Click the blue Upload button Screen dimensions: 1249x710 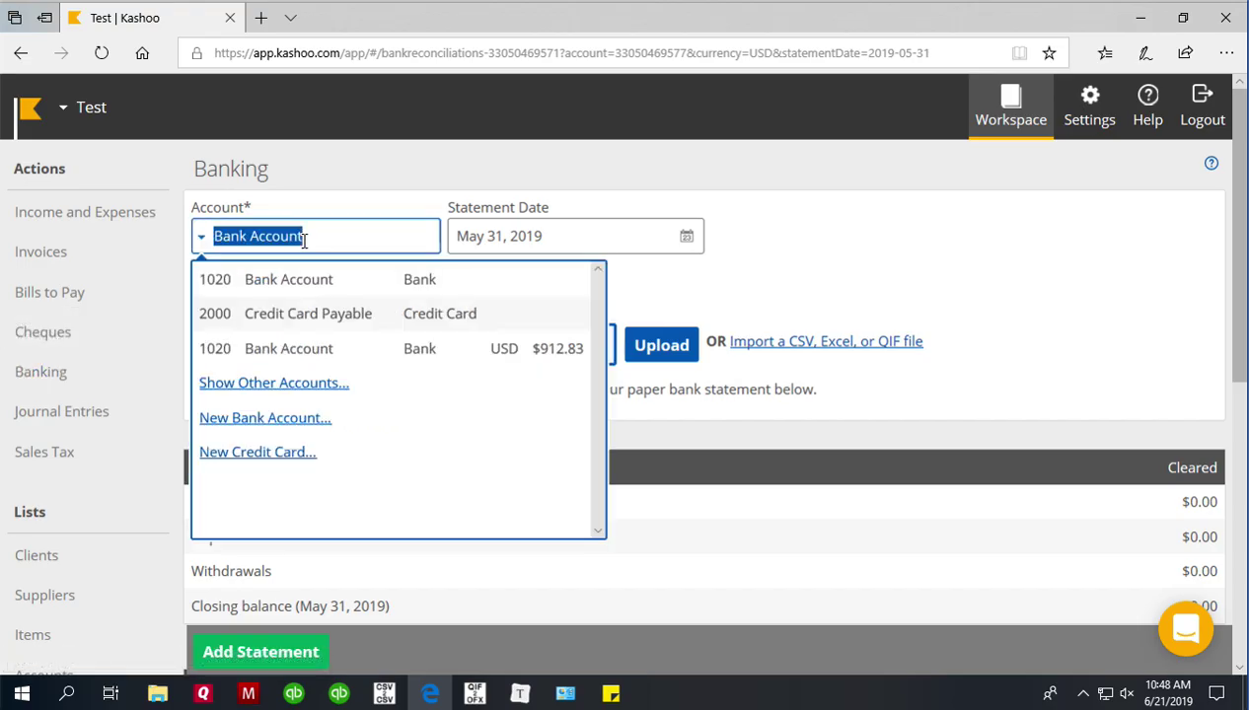pyautogui.click(x=661, y=344)
